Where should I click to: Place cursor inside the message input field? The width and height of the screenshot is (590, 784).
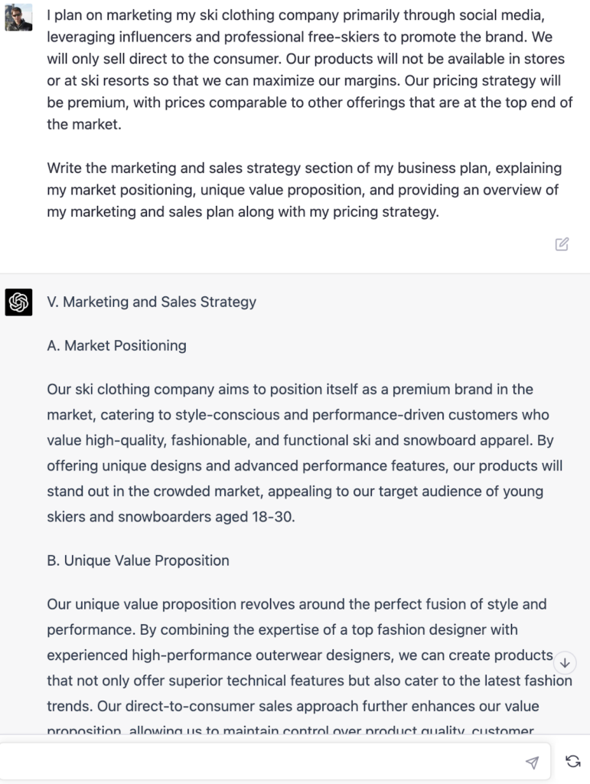click(x=268, y=760)
